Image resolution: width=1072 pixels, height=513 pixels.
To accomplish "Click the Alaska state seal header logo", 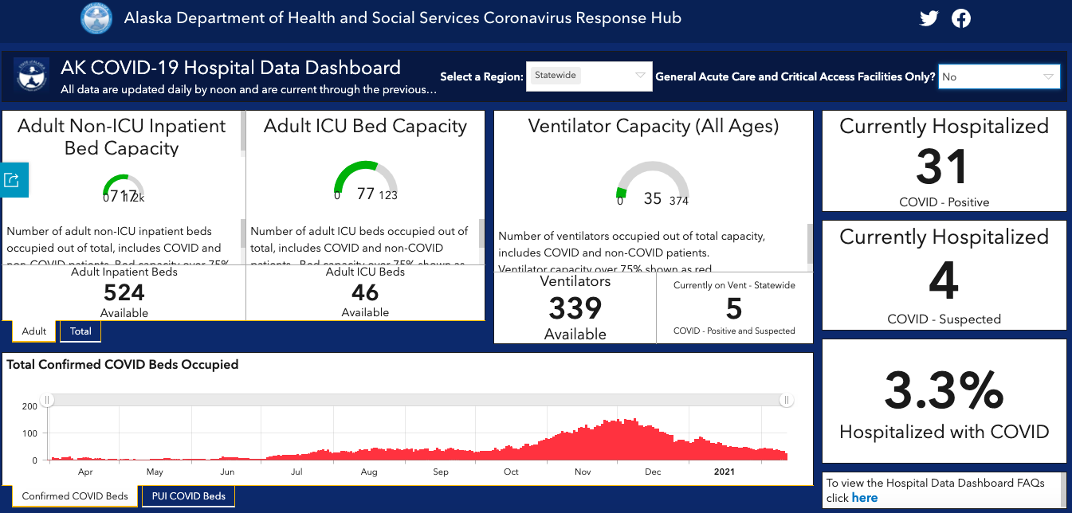I will click(97, 18).
